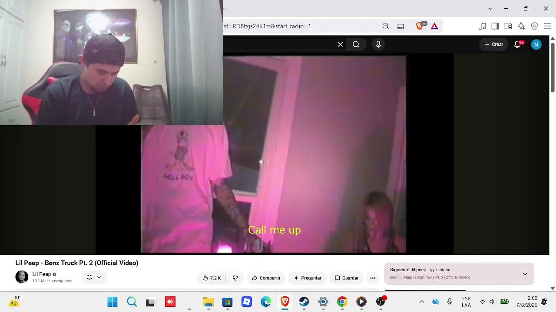556x312 pixels.
Task: Open the browser main menu
Action: click(x=547, y=26)
